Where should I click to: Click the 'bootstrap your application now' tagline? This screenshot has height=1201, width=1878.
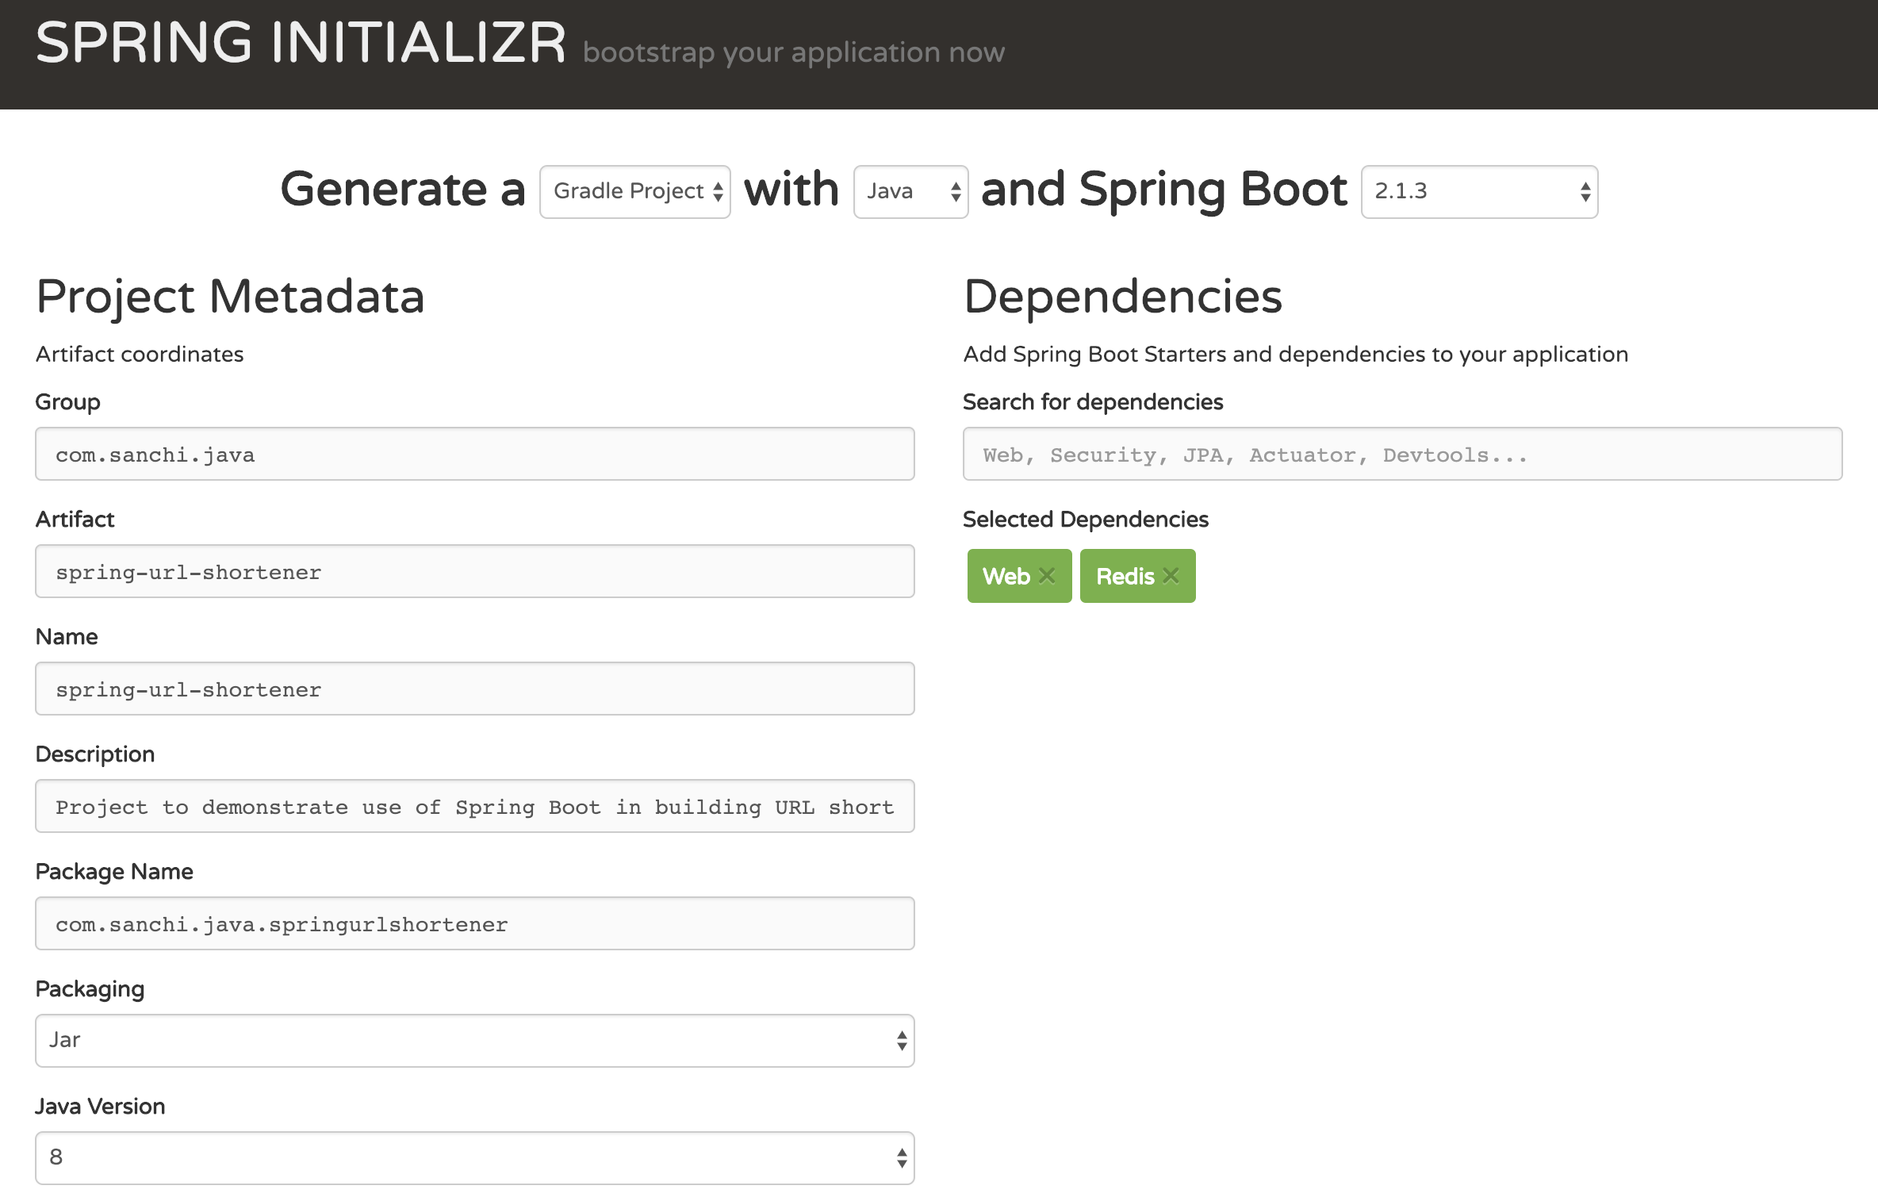tap(794, 52)
